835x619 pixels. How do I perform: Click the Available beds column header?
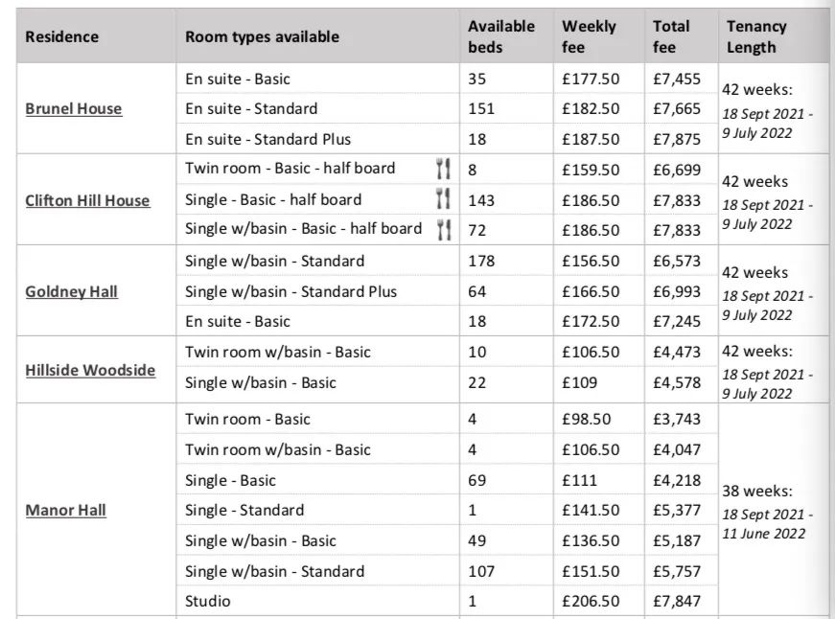(x=501, y=36)
